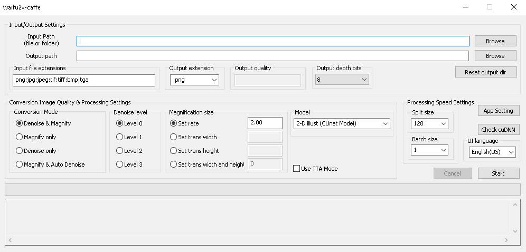Image resolution: width=526 pixels, height=252 pixels.
Task: Click the Reset output dir button
Action: (x=486, y=72)
